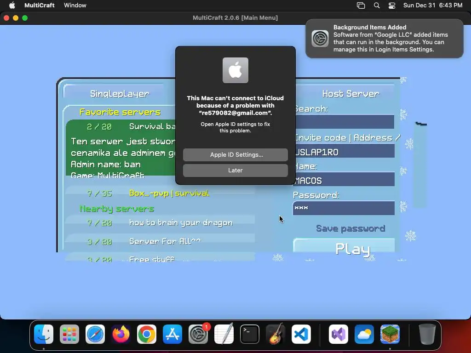Switch to the Host Server tab
This screenshot has width=471, height=353.
(350, 94)
